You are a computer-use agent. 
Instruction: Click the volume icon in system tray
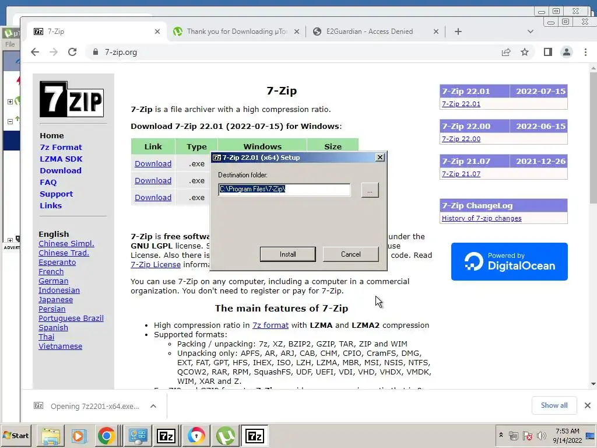click(542, 435)
